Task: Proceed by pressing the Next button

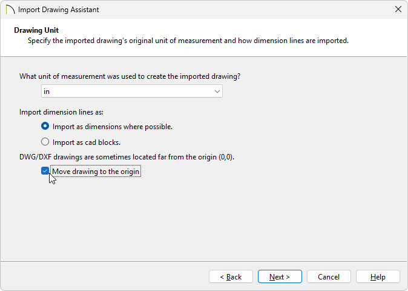Action: [x=280, y=277]
